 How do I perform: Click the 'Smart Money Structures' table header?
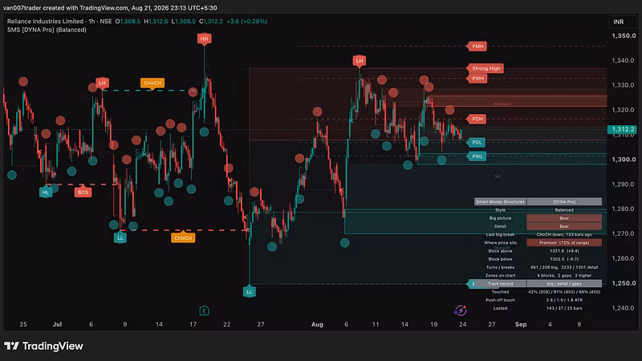pos(500,202)
